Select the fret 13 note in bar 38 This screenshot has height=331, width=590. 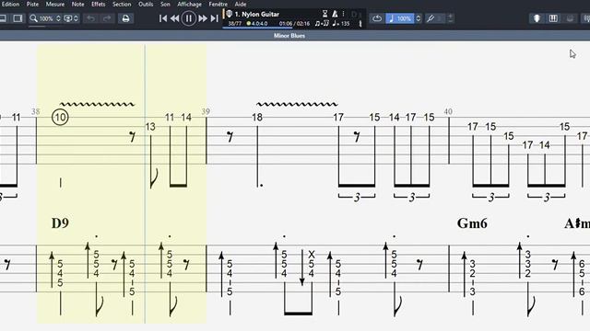tap(150, 127)
